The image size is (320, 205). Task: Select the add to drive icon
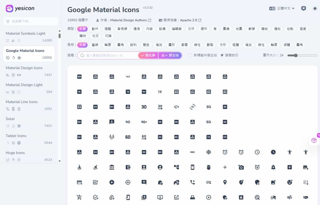click(112, 197)
